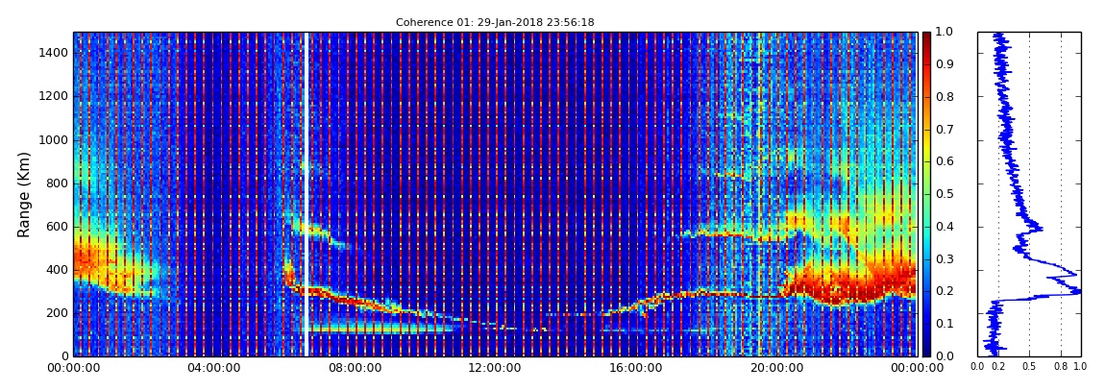Click the colorbar 0.9 label
Viewport: 1105px width, 391px height.
pyautogui.click(x=943, y=64)
